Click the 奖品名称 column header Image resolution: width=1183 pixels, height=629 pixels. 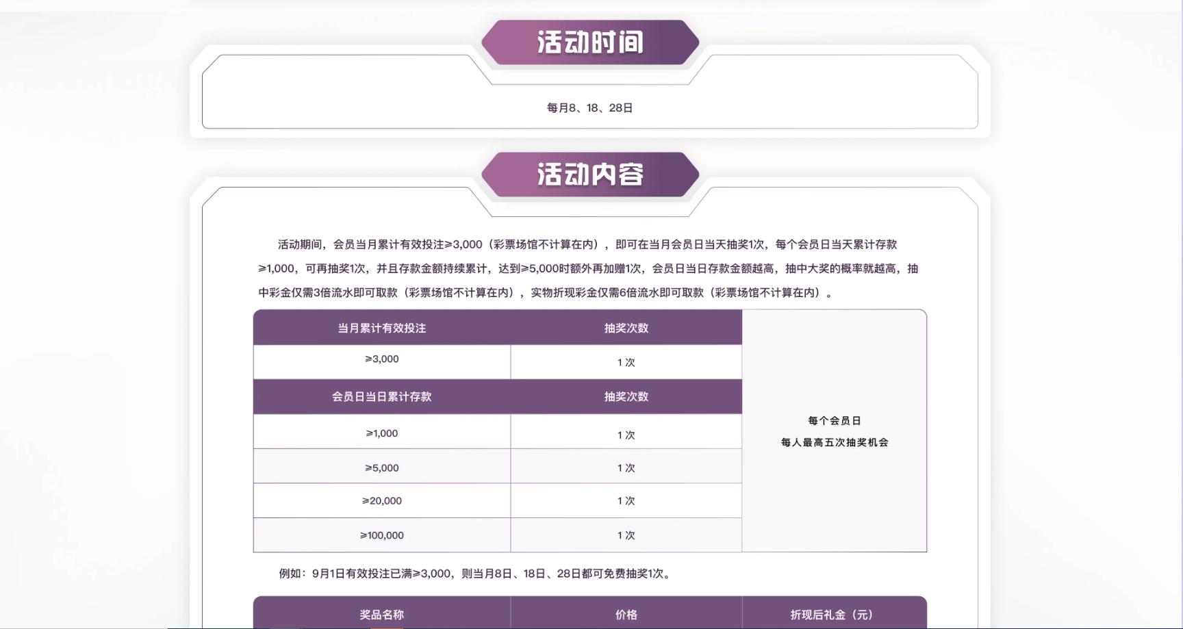[x=381, y=615]
